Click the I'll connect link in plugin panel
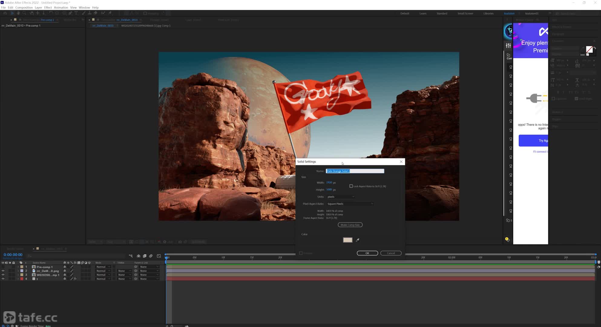Viewport: 601px width, 327px height. [540, 152]
